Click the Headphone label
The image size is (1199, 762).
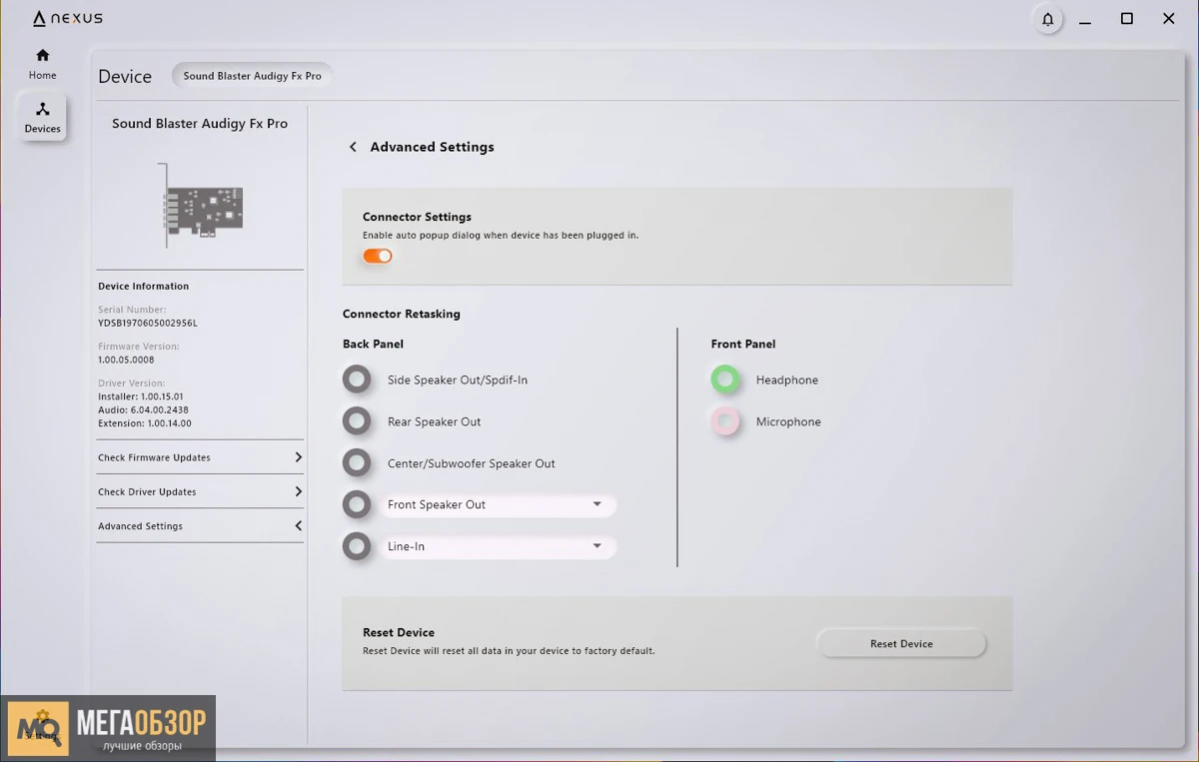(x=787, y=380)
